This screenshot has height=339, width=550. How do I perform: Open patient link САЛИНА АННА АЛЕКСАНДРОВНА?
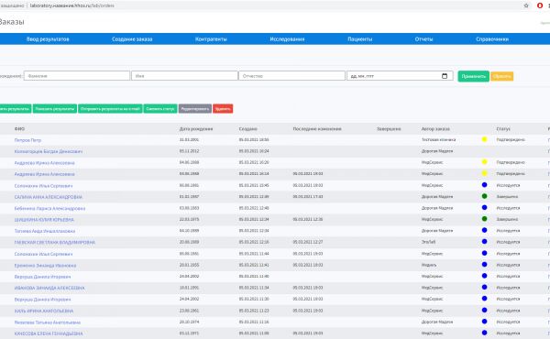pos(48,197)
